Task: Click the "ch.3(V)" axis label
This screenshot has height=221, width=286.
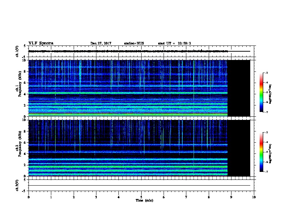Action: coord(17,185)
